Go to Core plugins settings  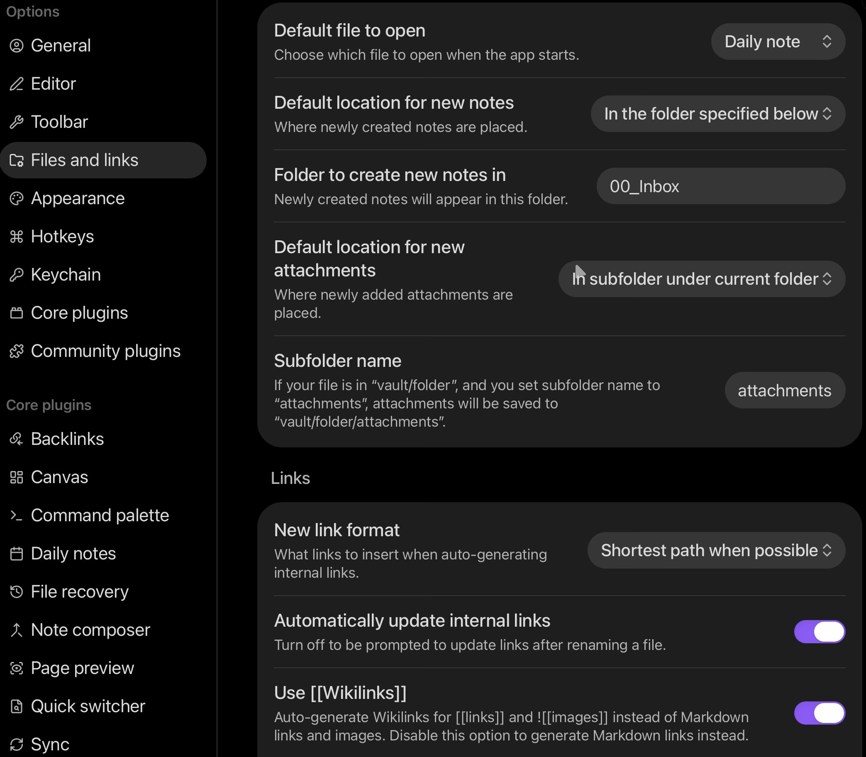79,313
